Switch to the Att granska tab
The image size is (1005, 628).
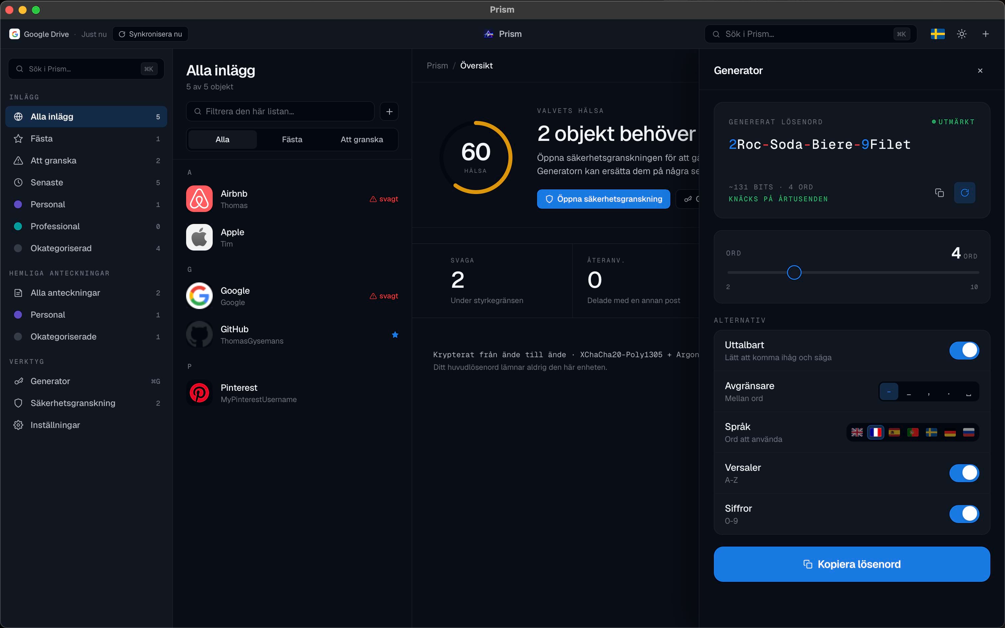point(362,140)
